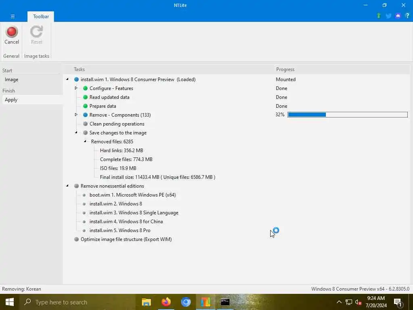Viewport: 413px width, 310px height.
Task: Select 'ISO files: 19.9 MB' row
Action: pos(118,168)
